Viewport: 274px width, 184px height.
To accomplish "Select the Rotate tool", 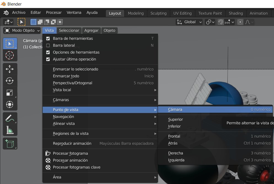I will [10, 81].
